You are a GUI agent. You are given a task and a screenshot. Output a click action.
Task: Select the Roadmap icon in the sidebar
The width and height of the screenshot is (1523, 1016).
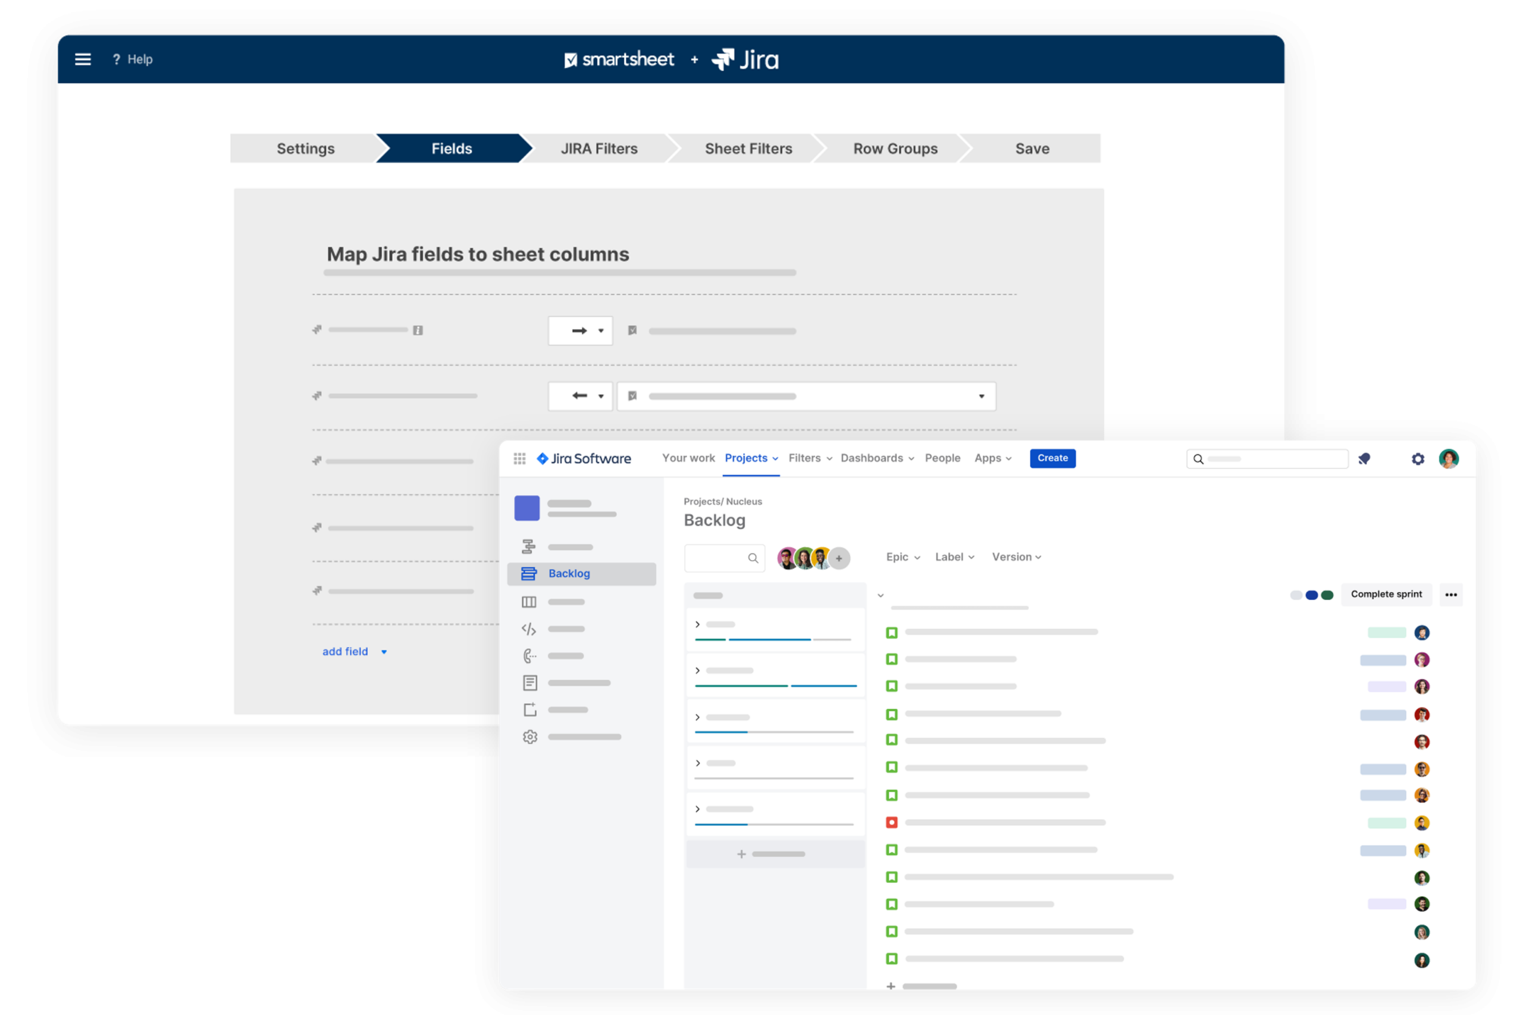tap(529, 546)
